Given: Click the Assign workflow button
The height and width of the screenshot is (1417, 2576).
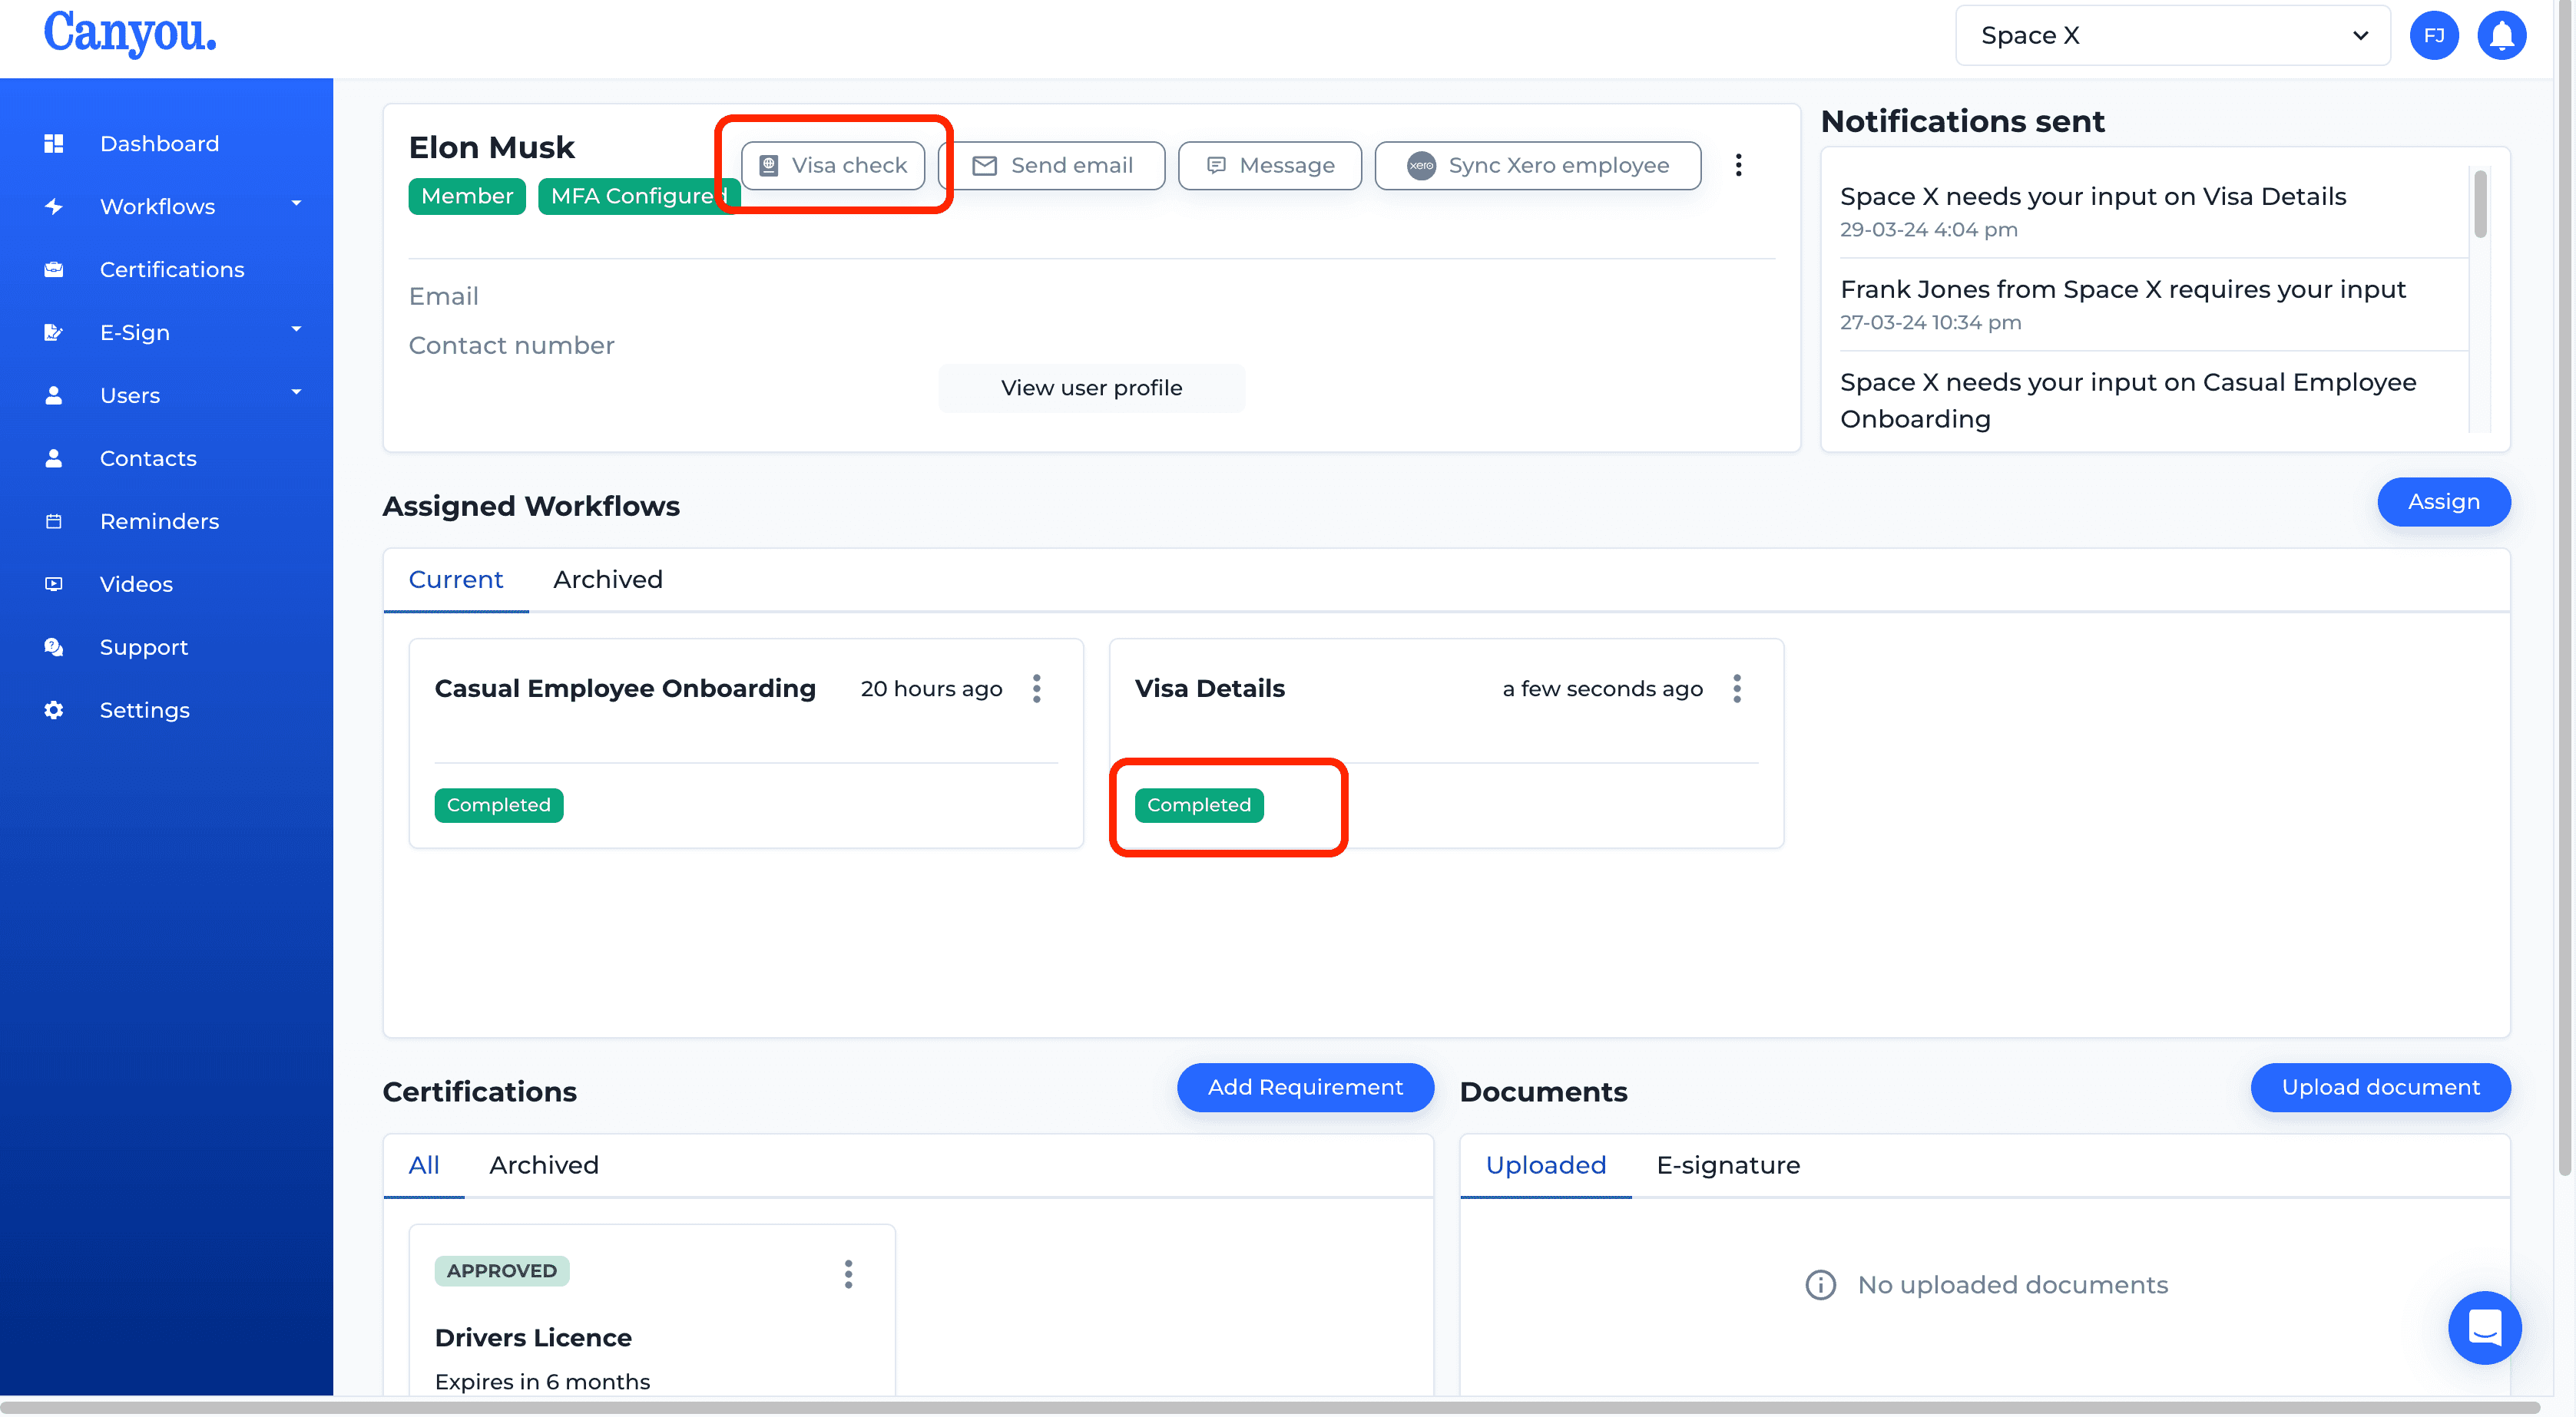Looking at the screenshot, I should pyautogui.click(x=2443, y=503).
